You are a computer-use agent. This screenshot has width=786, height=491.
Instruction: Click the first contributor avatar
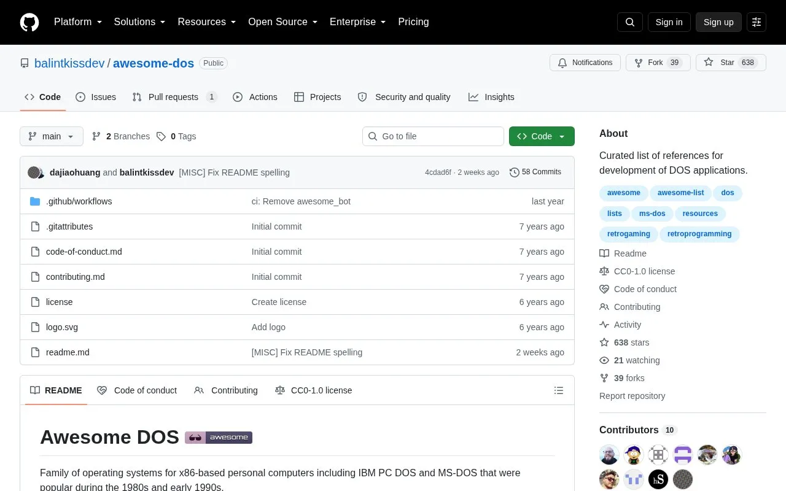(609, 455)
